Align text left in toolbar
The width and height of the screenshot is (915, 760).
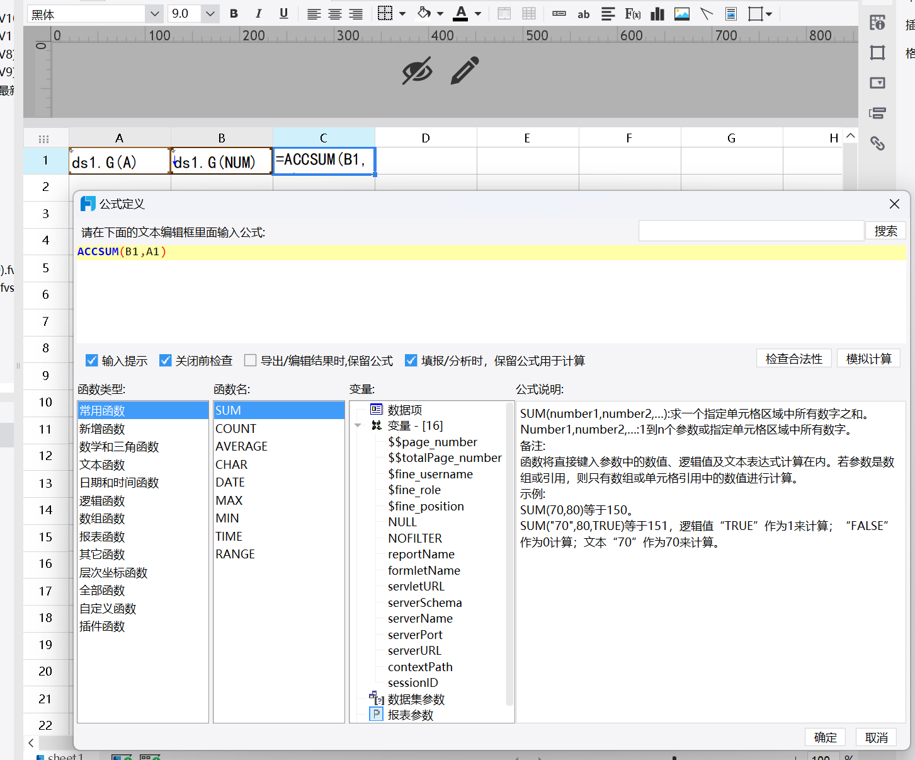[x=314, y=14]
